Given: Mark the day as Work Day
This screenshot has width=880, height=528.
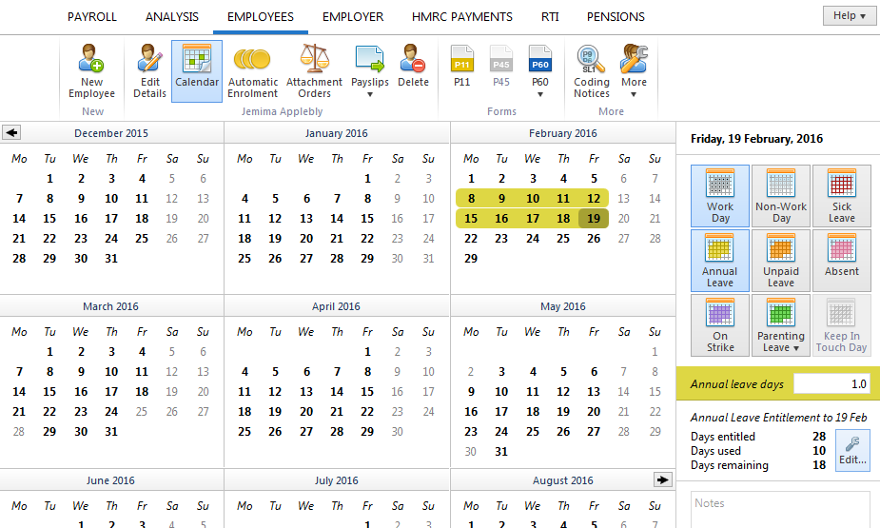Looking at the screenshot, I should pyautogui.click(x=720, y=196).
